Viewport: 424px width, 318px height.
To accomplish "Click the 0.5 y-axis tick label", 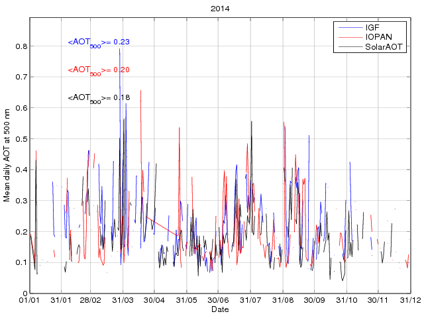I will point(21,139).
